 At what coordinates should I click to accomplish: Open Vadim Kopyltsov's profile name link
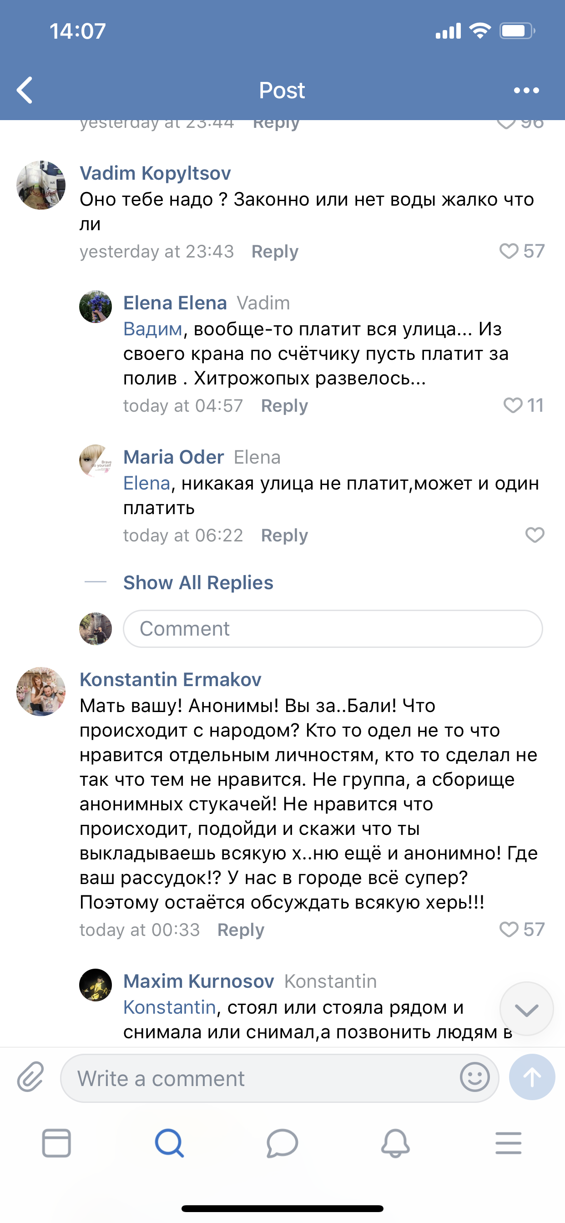tap(155, 173)
